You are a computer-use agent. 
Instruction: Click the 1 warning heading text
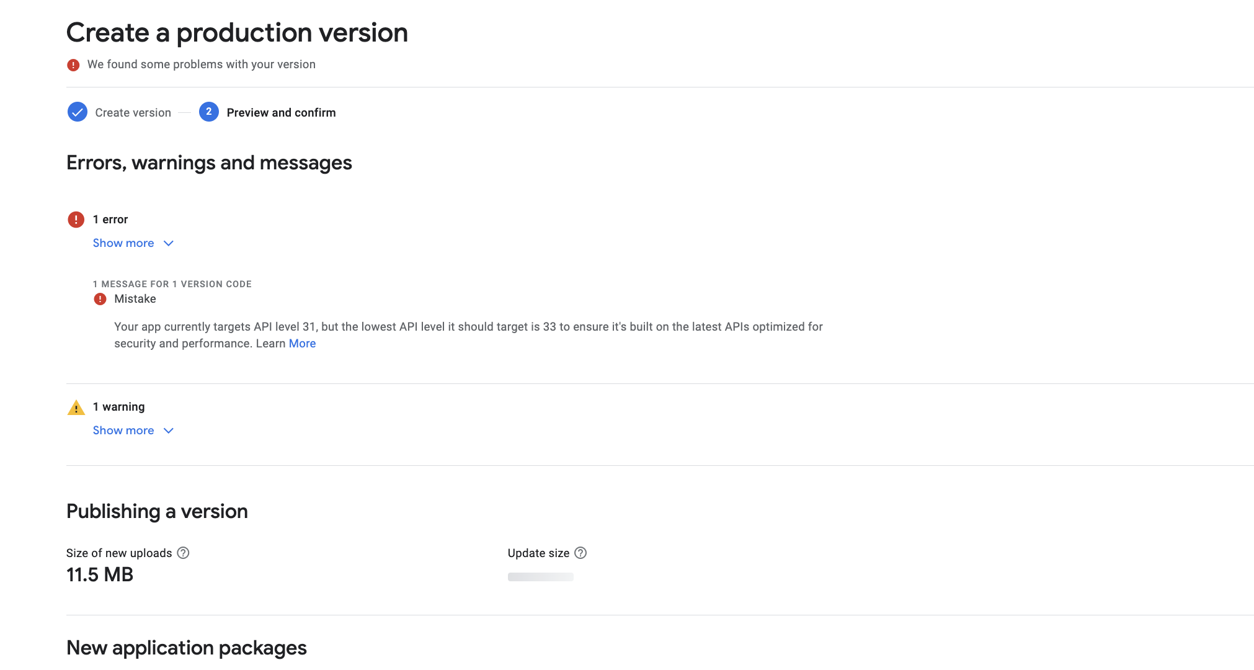(118, 407)
